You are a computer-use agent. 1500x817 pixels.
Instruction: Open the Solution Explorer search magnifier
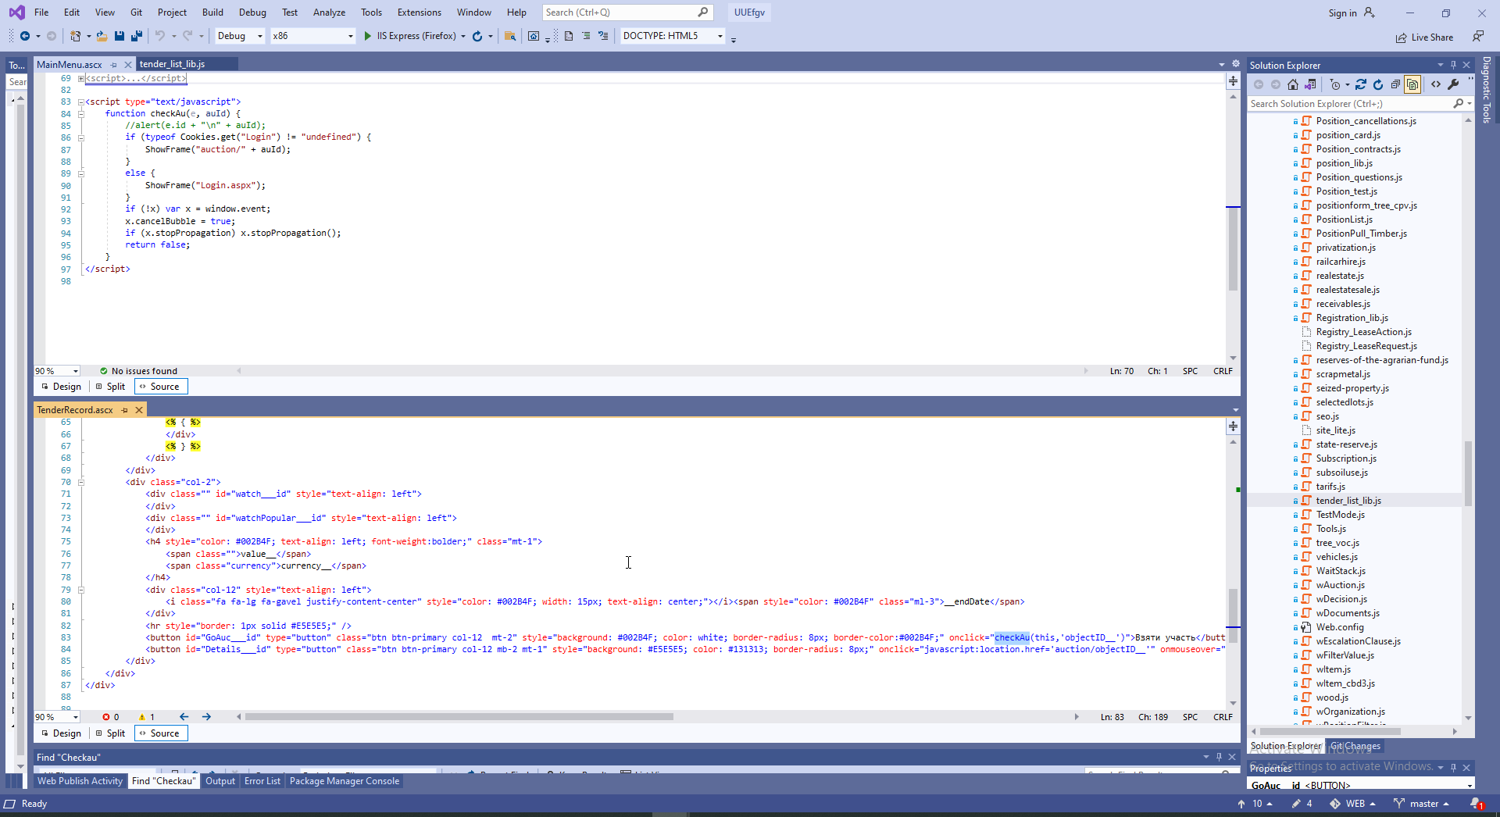pos(1458,104)
